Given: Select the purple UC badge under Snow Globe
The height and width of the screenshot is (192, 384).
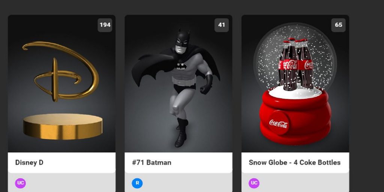Looking at the screenshot, I should [x=254, y=183].
